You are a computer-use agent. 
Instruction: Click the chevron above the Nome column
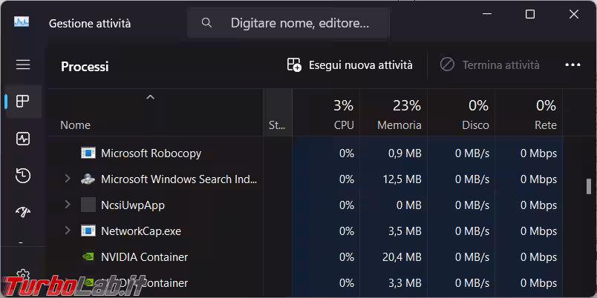(x=150, y=97)
